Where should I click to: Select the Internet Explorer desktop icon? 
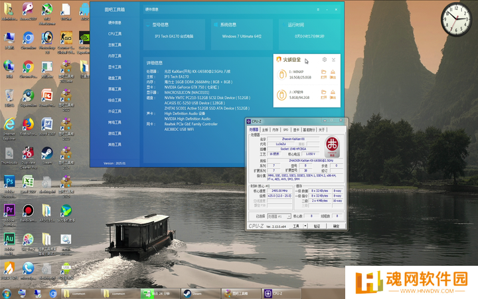pyautogui.click(x=9, y=129)
